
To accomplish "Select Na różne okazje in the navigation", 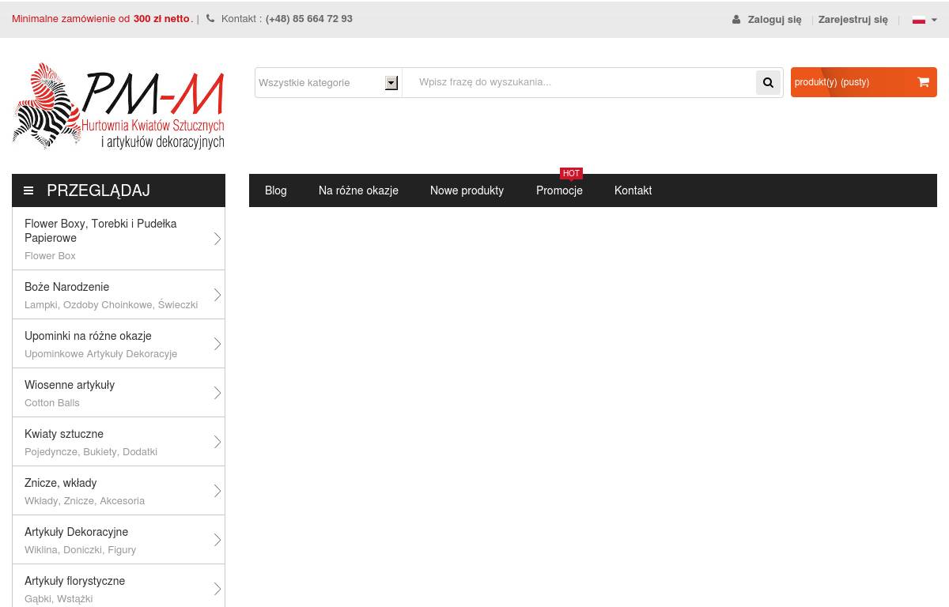I will click(358, 190).
